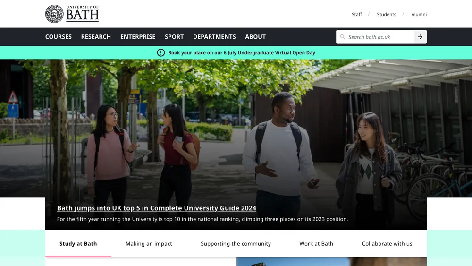Image resolution: width=472 pixels, height=266 pixels.
Task: Open the Departments menu
Action: click(214, 37)
